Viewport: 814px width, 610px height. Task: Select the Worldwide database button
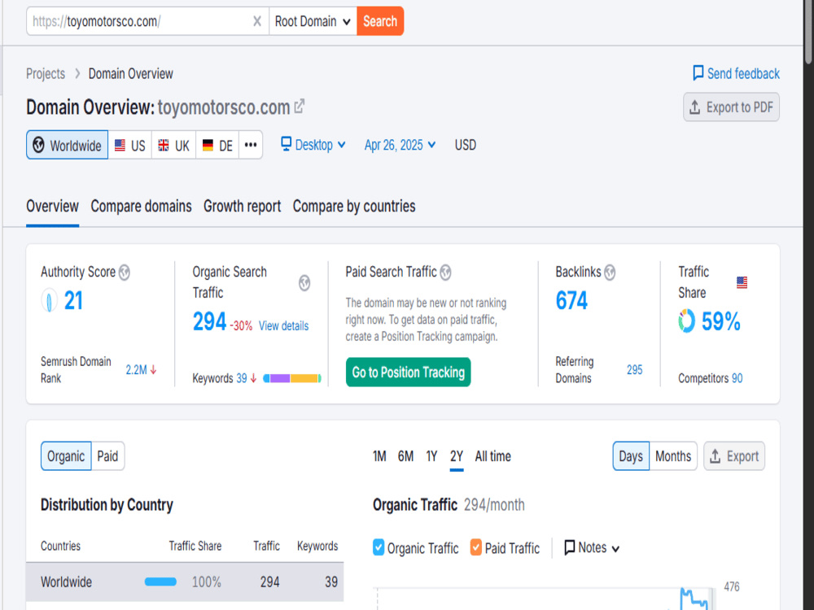pyautogui.click(x=67, y=145)
